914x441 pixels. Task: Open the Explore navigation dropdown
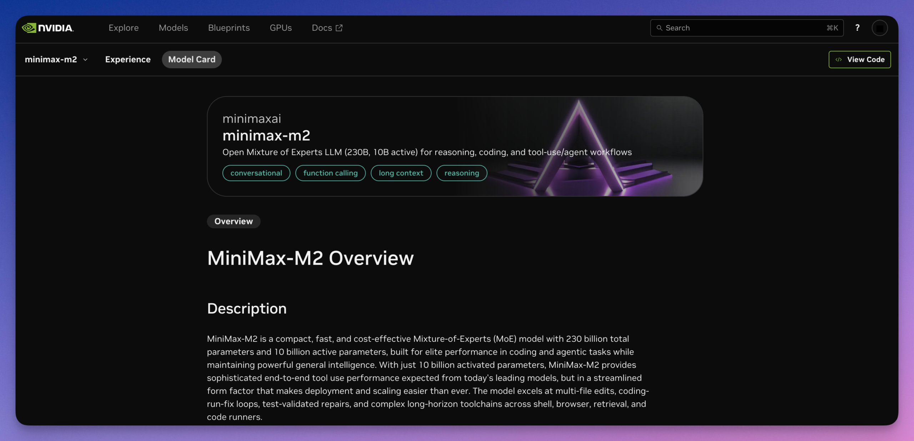124,27
